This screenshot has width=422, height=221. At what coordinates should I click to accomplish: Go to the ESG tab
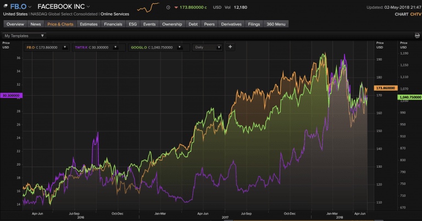[x=132, y=24]
